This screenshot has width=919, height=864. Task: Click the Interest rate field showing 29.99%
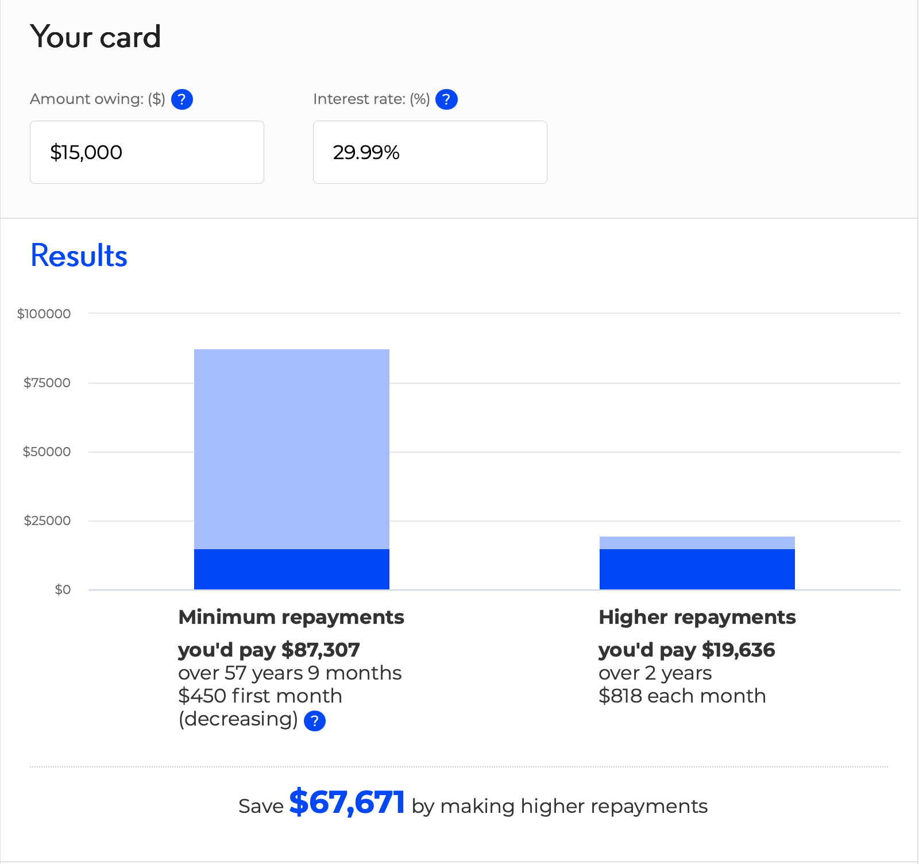coord(430,152)
